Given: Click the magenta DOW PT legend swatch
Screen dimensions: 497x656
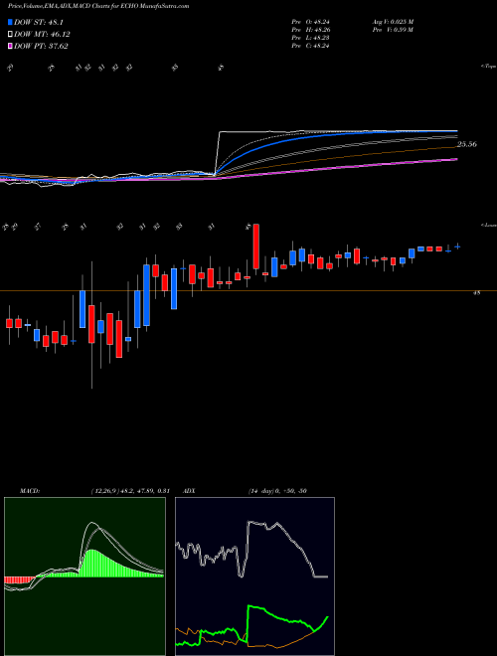Looking at the screenshot, I should click(x=10, y=46).
